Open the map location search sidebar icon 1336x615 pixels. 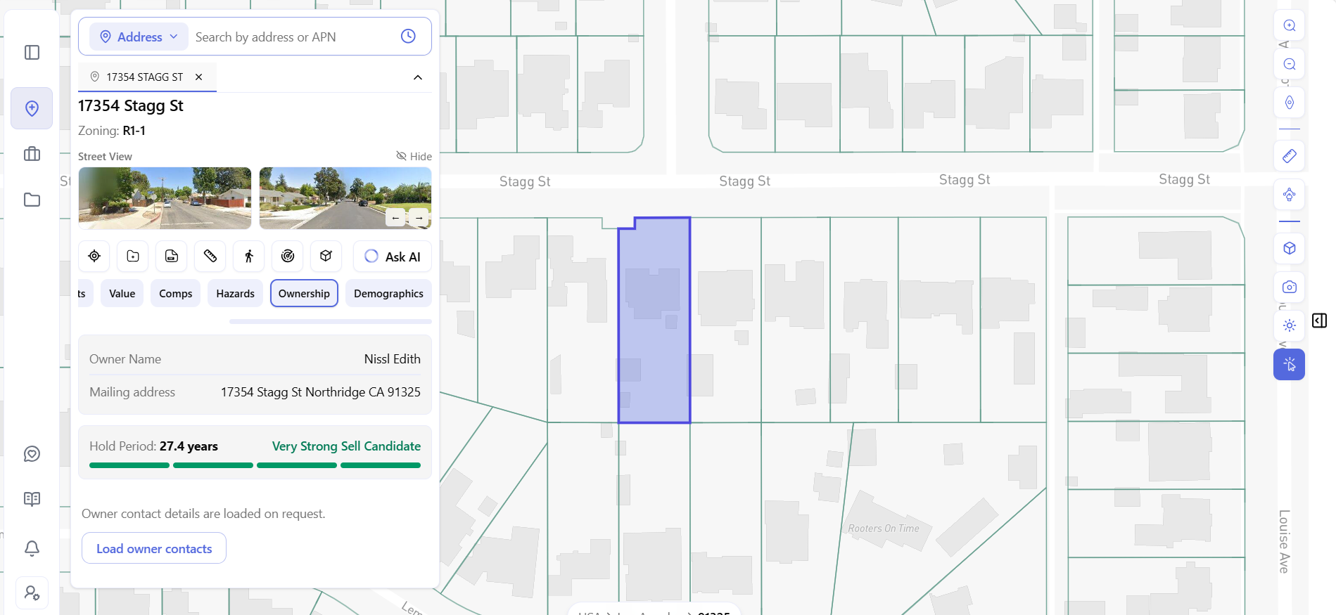tap(32, 108)
